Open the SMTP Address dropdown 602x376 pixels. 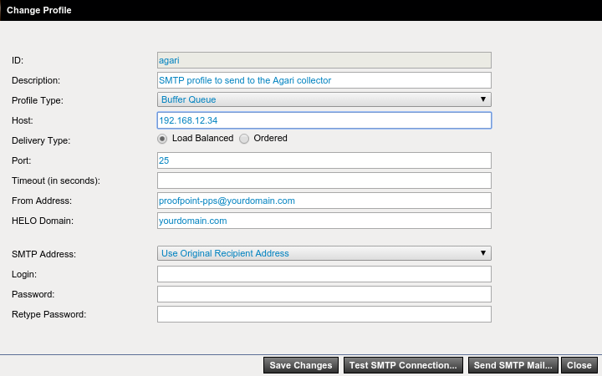(324, 253)
